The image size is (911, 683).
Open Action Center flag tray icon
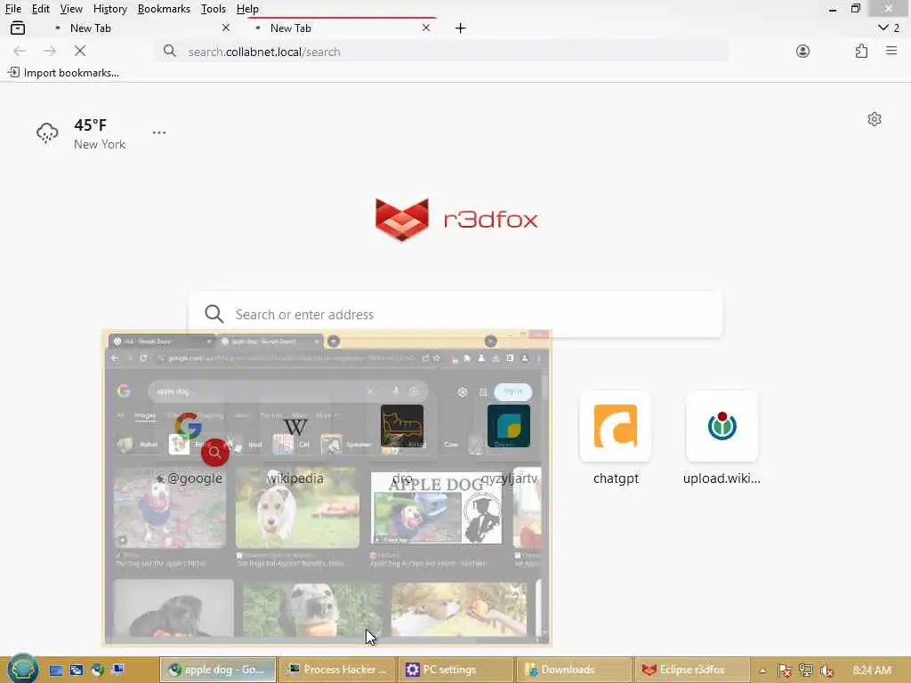785,671
